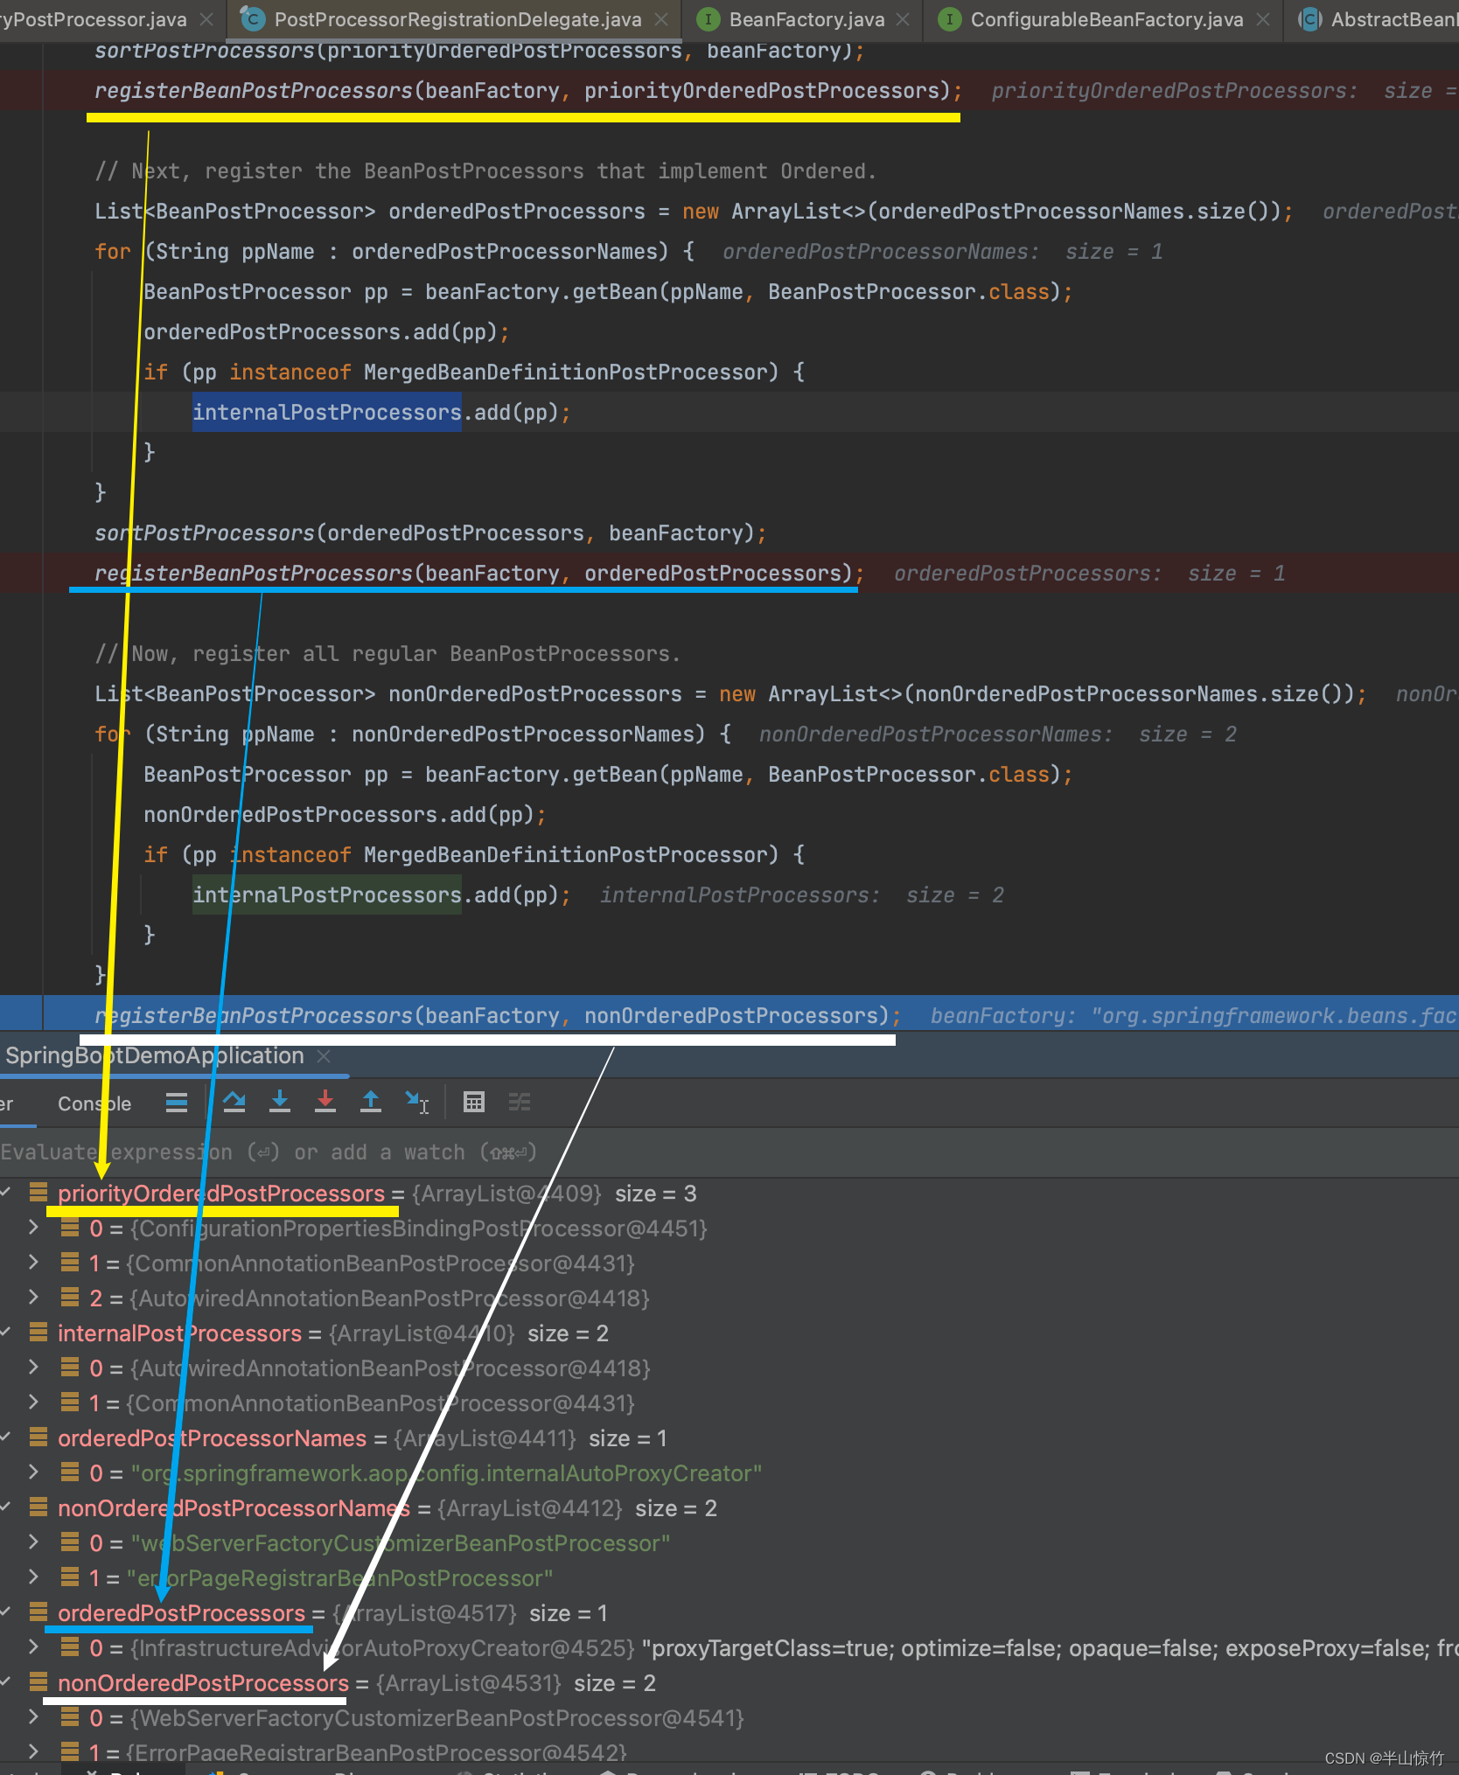Expand index 0 AutowiredAnnotationBeanPostProcessor under internalPostProcessors
The image size is (1459, 1775).
(x=33, y=1368)
